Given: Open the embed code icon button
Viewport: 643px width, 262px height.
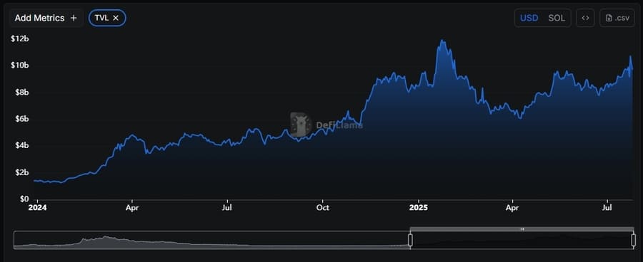Looking at the screenshot, I should tap(585, 18).
